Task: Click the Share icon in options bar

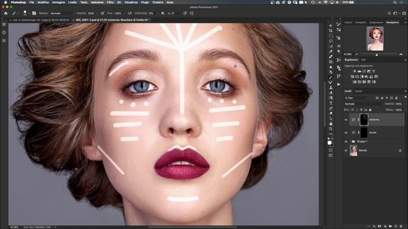Action: pos(404,13)
